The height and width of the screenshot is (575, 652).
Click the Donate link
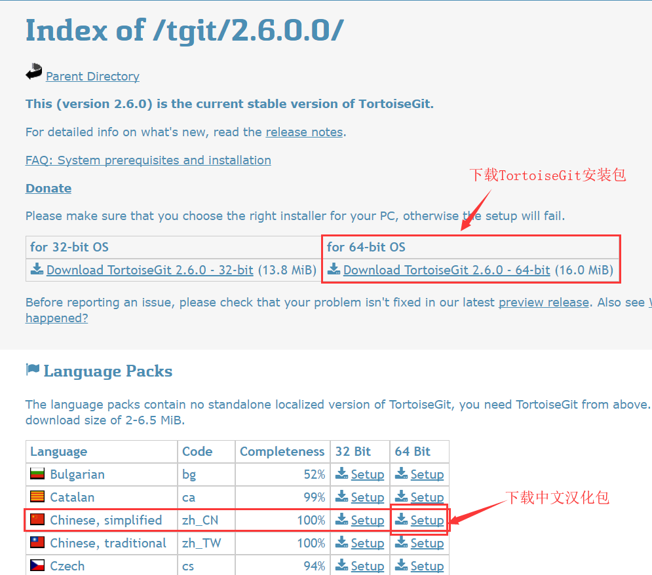(x=48, y=188)
